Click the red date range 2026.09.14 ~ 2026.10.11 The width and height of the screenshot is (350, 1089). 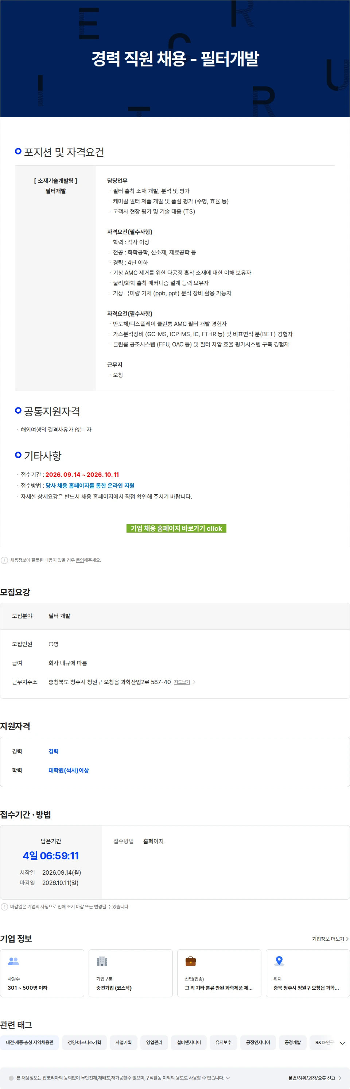click(82, 474)
